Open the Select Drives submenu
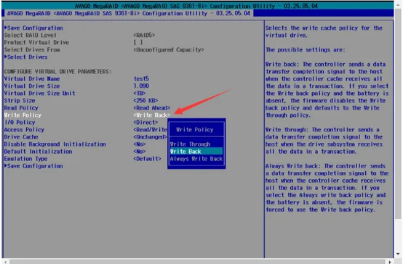The image size is (403, 264). click(x=25, y=57)
